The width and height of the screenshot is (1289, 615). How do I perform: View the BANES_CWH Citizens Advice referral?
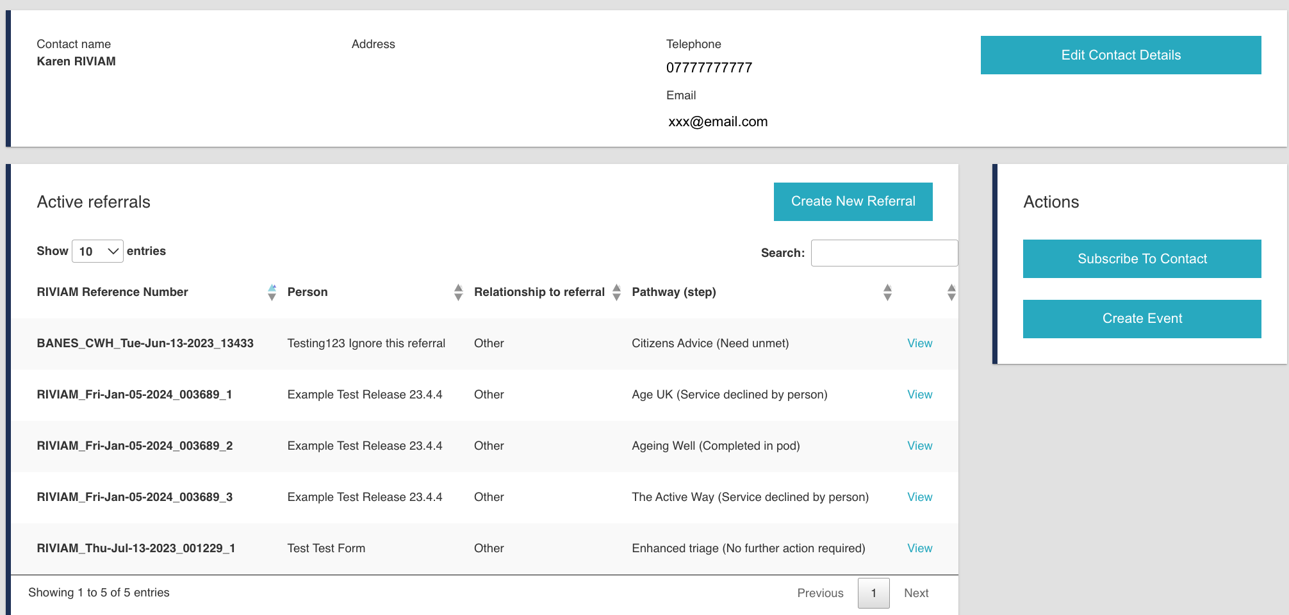pos(919,343)
